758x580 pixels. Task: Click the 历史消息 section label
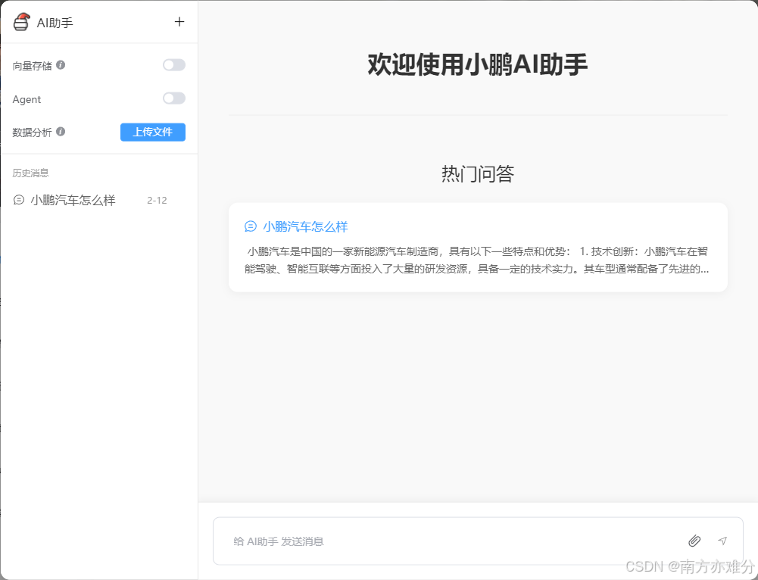click(30, 173)
